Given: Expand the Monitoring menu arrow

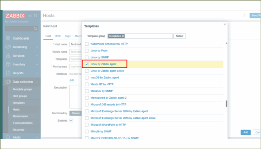Looking at the screenshot, I should pos(37,47).
